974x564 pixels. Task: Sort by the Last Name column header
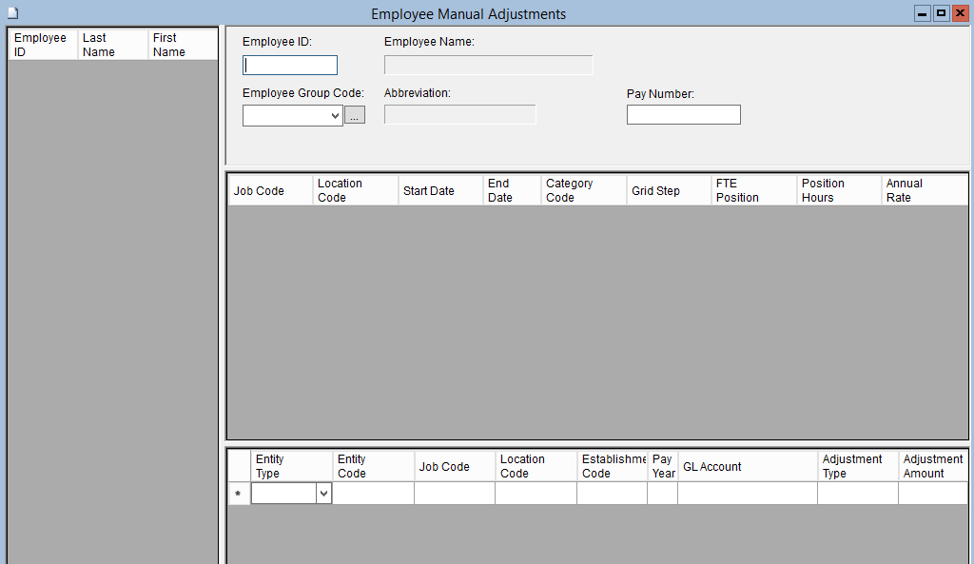point(112,45)
